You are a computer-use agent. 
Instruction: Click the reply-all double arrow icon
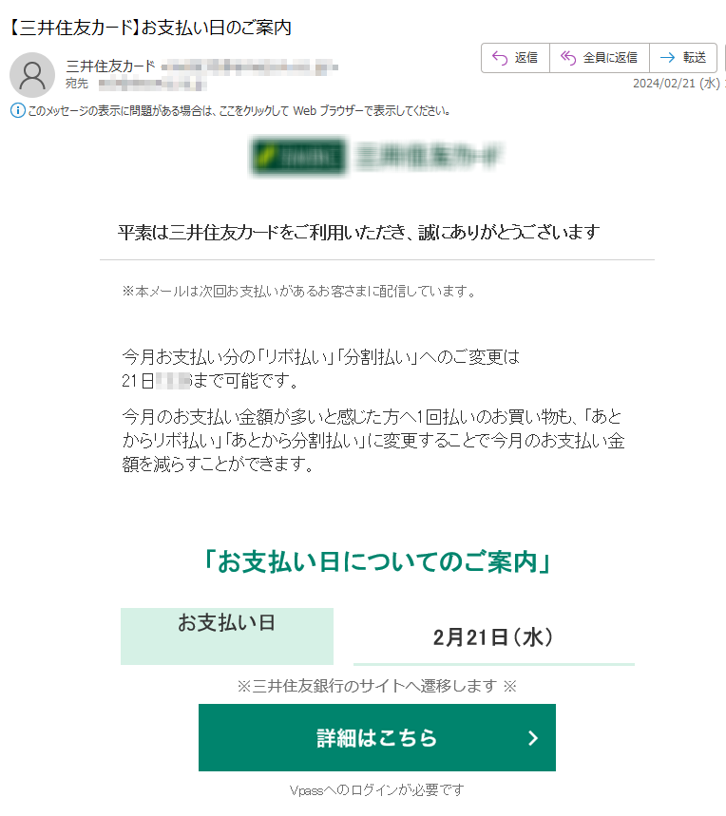coord(568,58)
